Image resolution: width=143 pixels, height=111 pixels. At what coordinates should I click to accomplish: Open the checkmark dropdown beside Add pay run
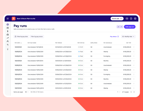coord(120,27)
